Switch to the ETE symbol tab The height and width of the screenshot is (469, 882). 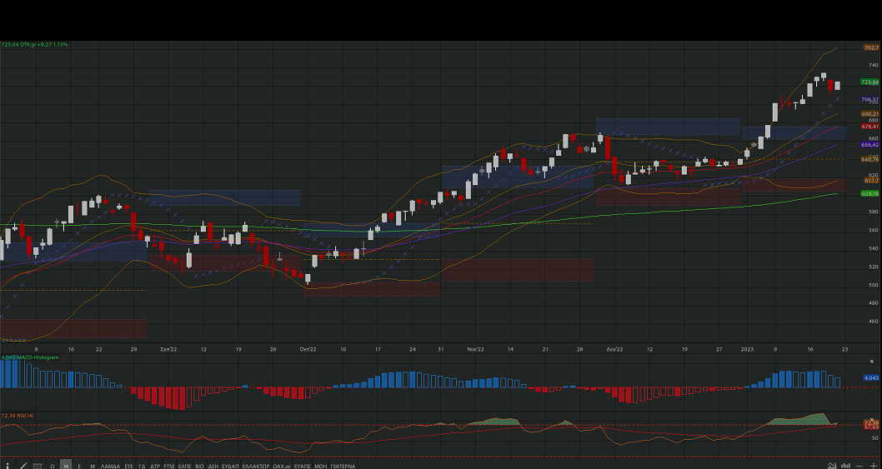[x=129, y=467]
